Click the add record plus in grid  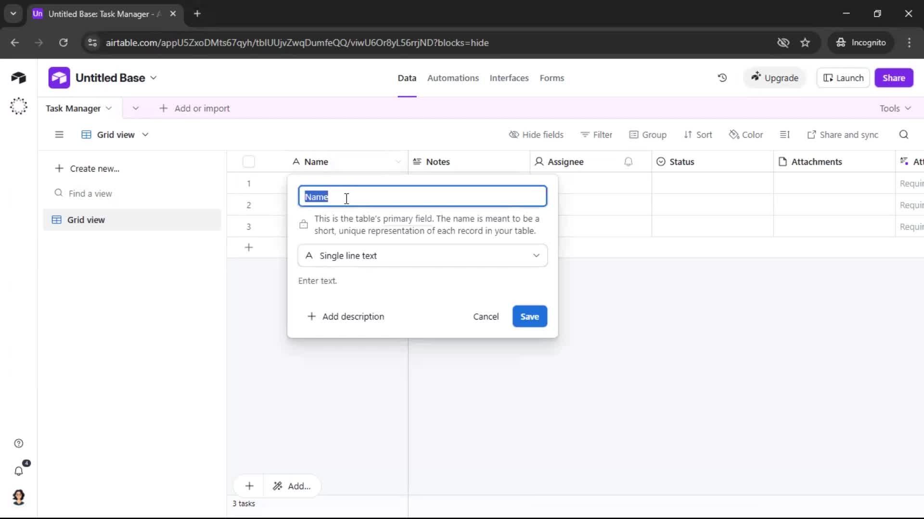248,247
